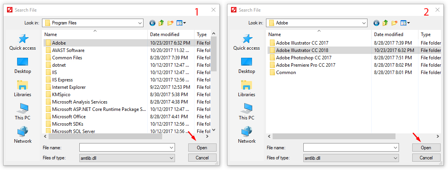Sort by Date modified in the Program Files dialog
Screen dimensions: 448x171
(x=171, y=35)
